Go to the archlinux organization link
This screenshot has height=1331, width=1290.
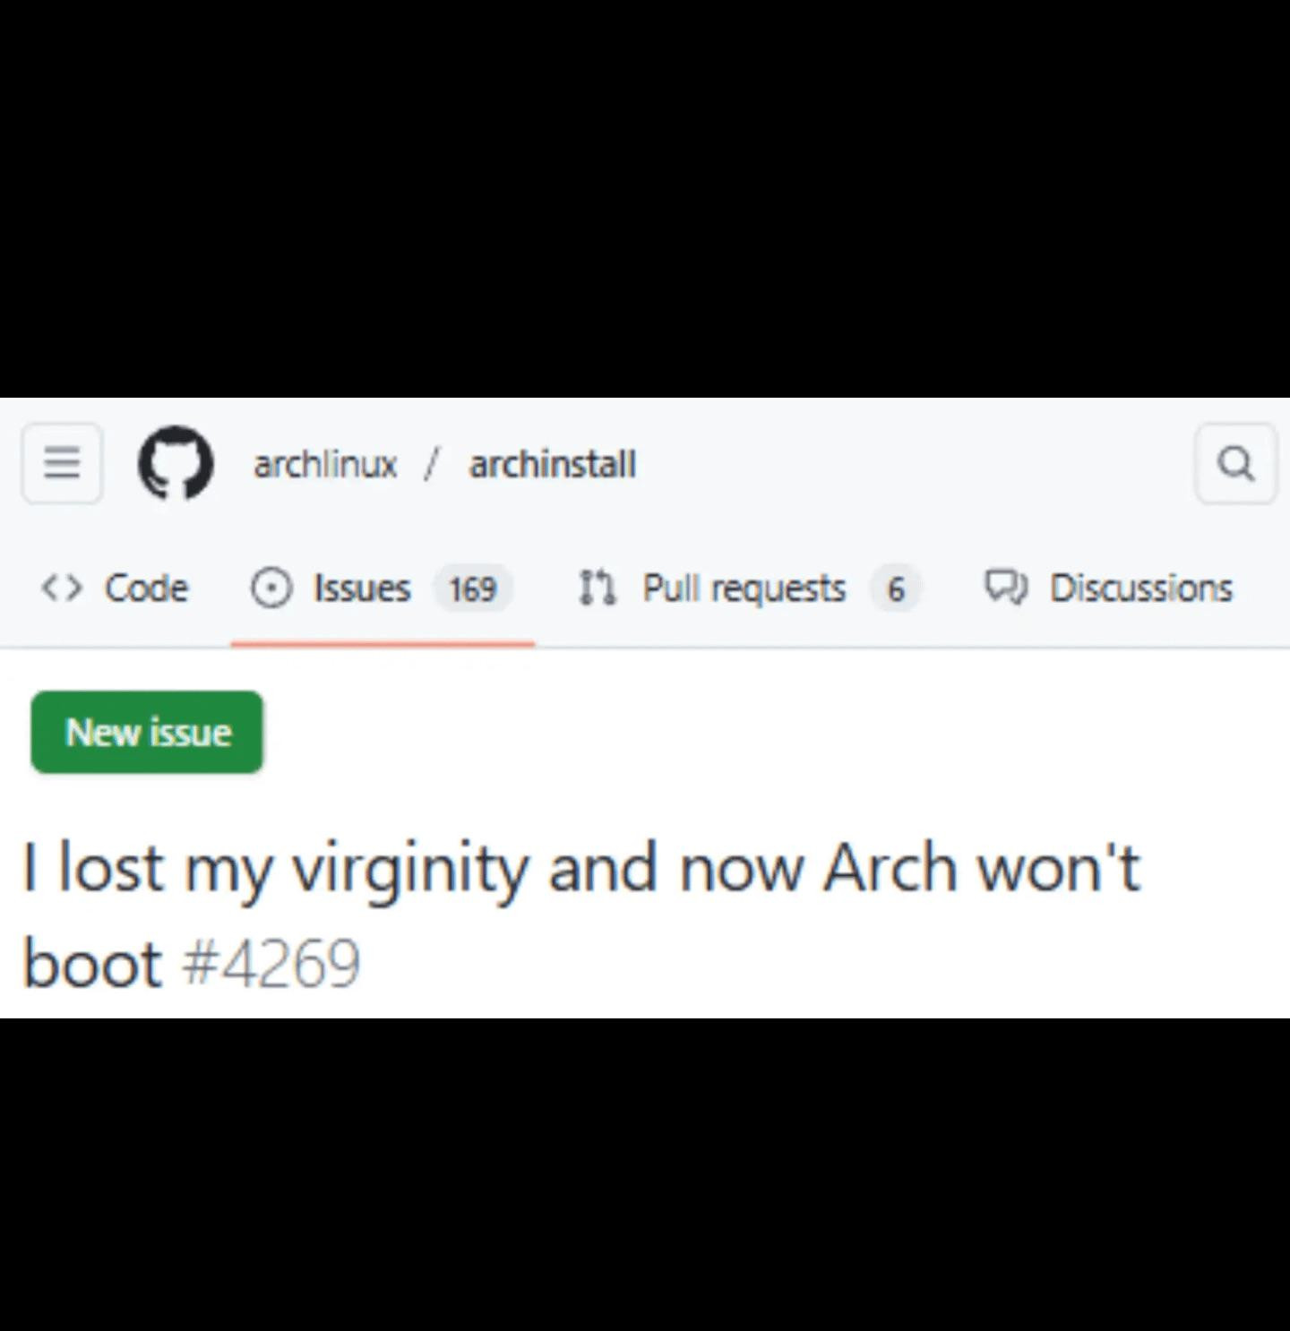pyautogui.click(x=325, y=464)
